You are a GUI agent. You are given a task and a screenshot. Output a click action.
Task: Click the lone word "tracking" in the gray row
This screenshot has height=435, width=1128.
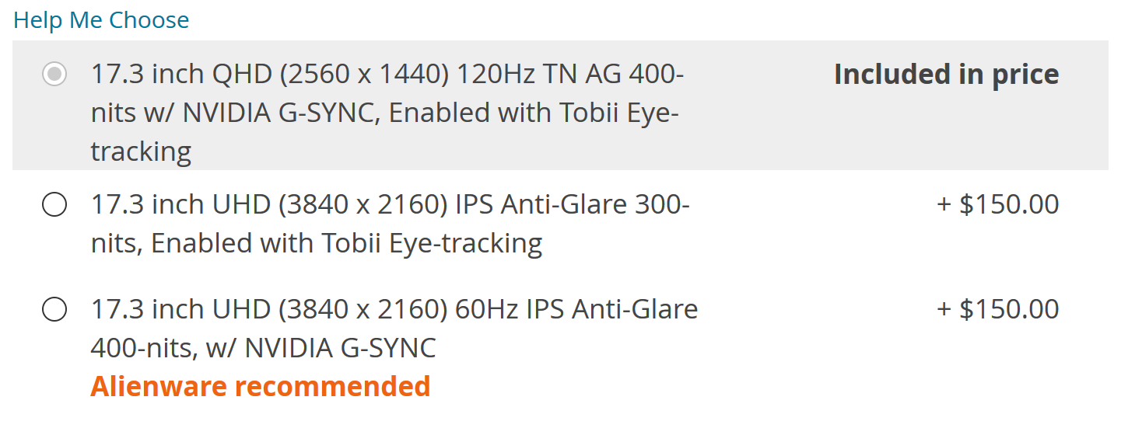tap(141, 151)
